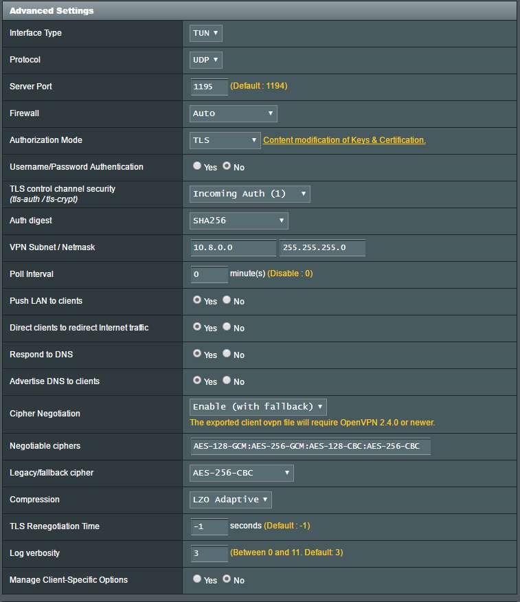Click the Server Port input field
520x602 pixels.
click(210, 87)
